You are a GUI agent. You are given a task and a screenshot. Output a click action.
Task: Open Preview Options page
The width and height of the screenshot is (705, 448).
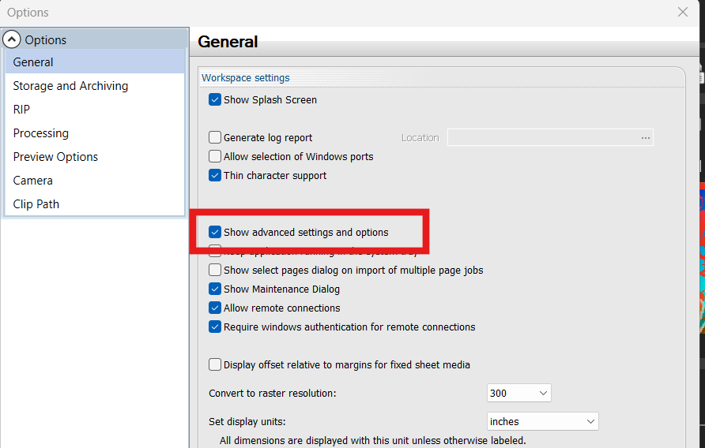(x=95, y=157)
